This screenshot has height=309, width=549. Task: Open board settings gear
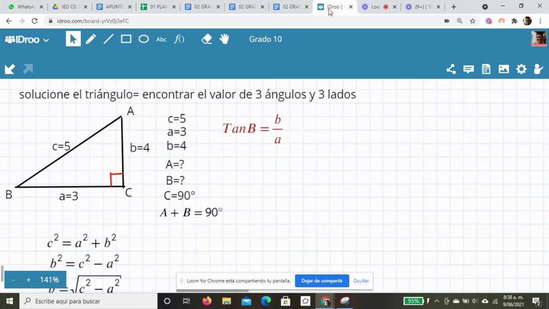tap(521, 69)
